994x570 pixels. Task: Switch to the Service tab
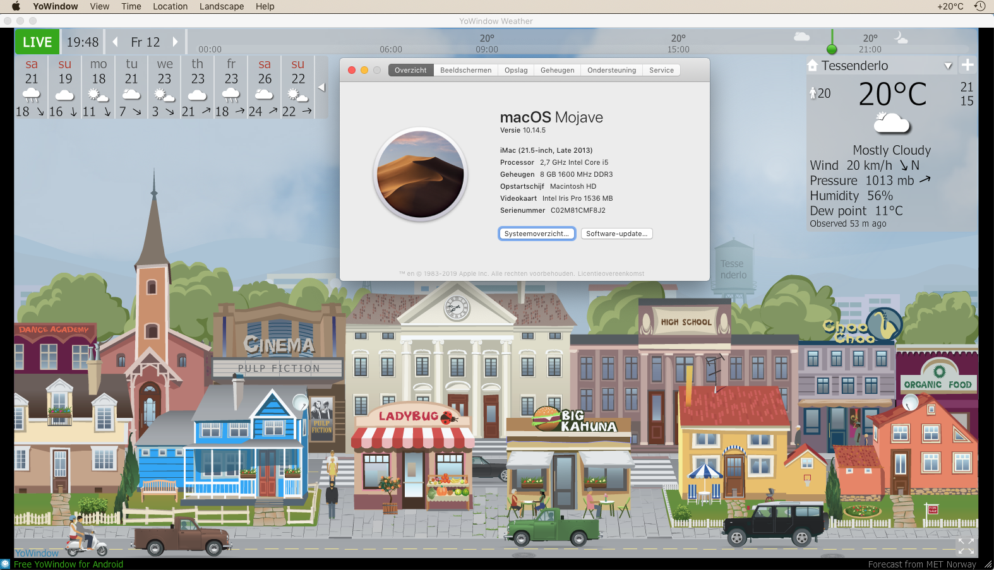pyautogui.click(x=662, y=70)
